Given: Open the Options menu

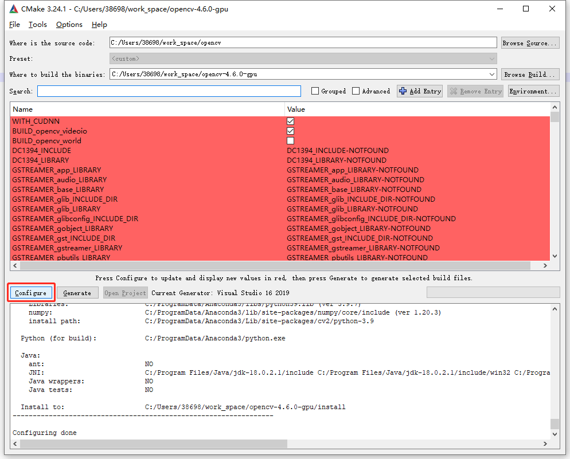Looking at the screenshot, I should click(69, 25).
